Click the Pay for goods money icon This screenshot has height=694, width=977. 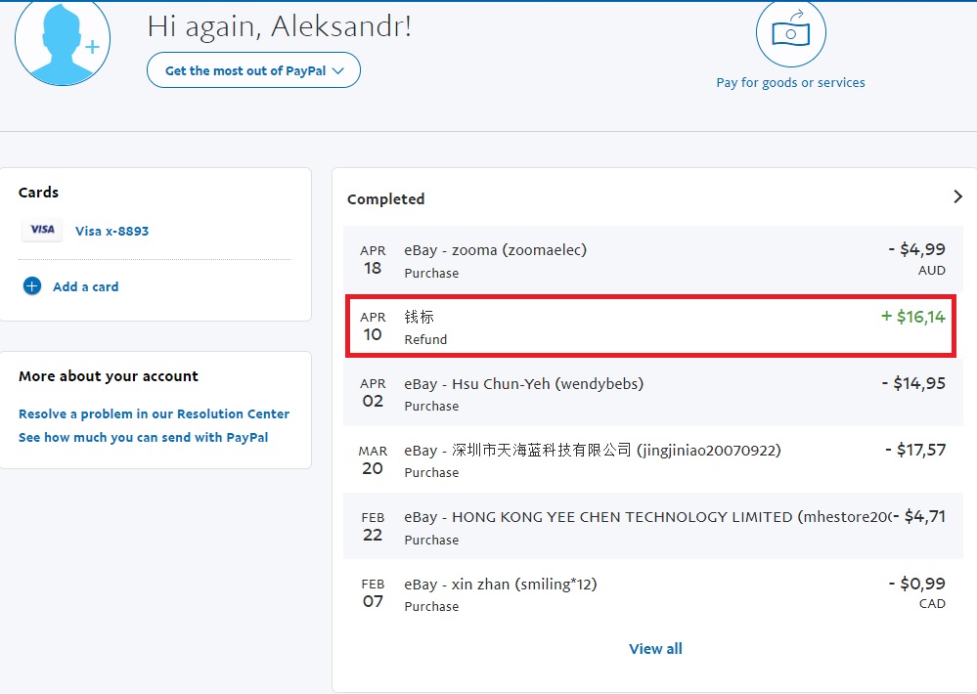790,34
